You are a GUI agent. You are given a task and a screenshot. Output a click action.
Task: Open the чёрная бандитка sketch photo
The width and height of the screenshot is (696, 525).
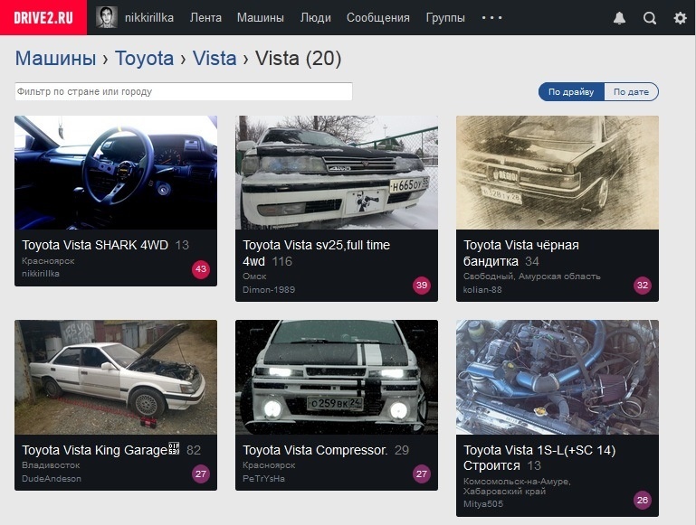[x=558, y=173]
